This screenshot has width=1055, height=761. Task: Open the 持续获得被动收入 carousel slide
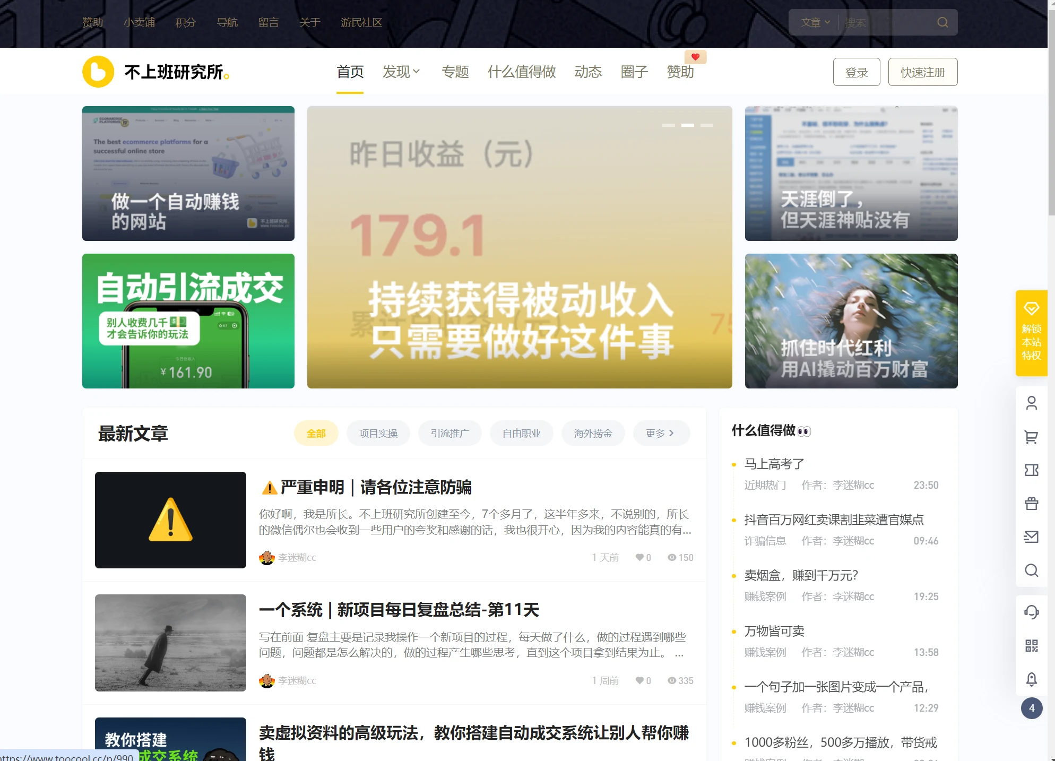pos(520,247)
